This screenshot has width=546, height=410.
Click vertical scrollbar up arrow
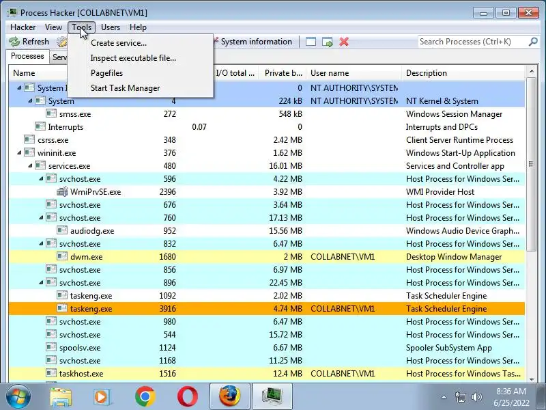pyautogui.click(x=532, y=72)
